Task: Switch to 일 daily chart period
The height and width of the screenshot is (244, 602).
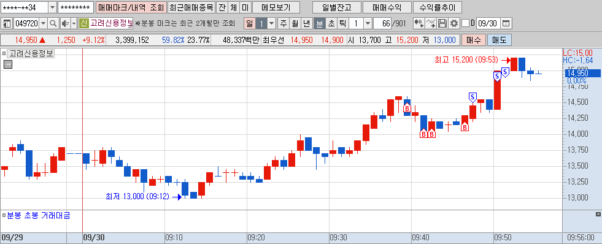Action: [250, 23]
